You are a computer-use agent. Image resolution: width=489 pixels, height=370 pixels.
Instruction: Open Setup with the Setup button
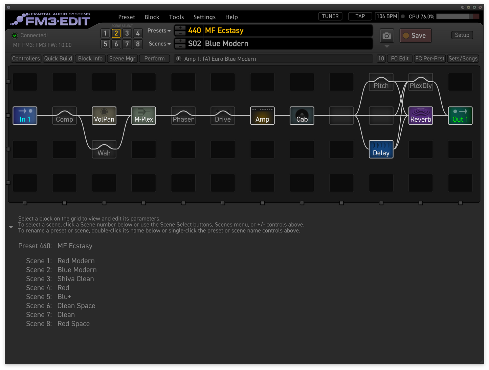[462, 35]
